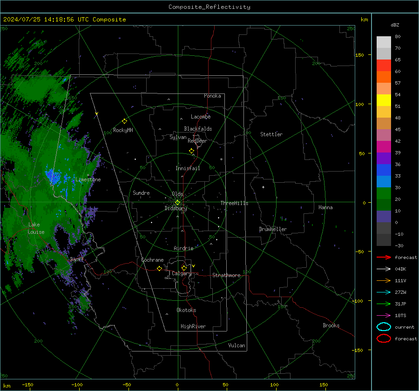The image size is (419, 391).
Task: Pick the red 60-65 dBZ swatch
Action: pyautogui.click(x=384, y=65)
